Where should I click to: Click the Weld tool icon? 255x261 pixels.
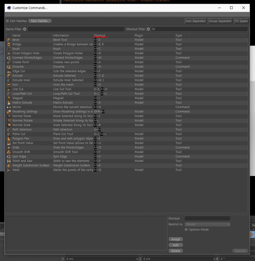point(9,170)
